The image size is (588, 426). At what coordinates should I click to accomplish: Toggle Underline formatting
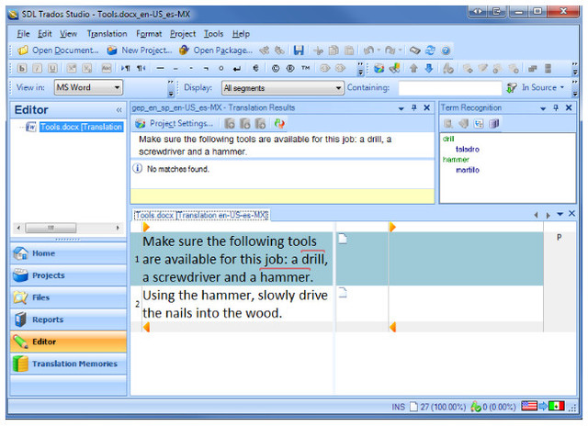52,68
